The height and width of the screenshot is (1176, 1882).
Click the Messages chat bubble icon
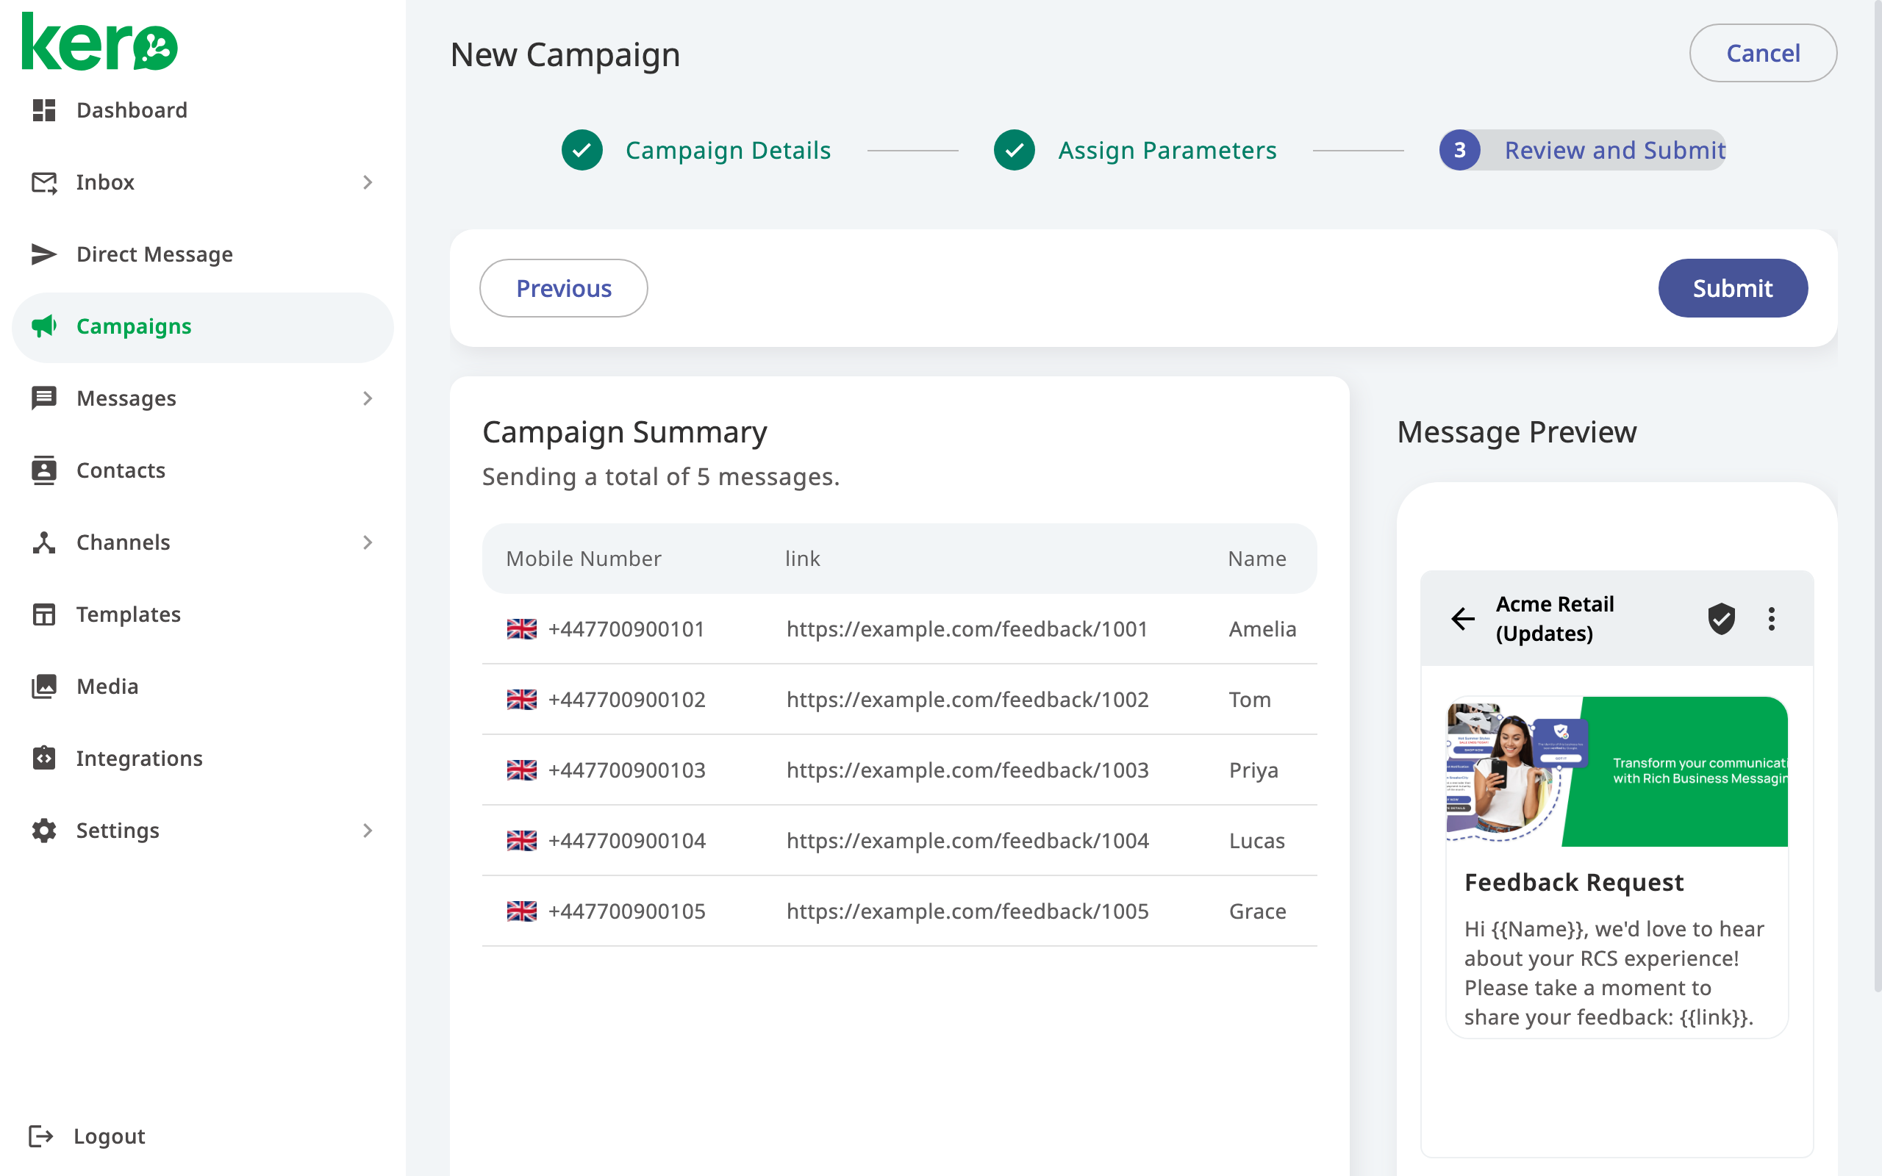43,398
